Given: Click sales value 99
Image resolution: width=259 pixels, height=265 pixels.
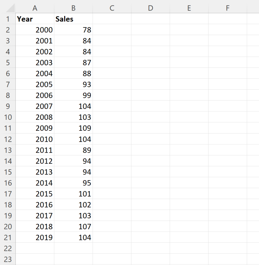Looking at the screenshot, I should [x=73, y=95].
